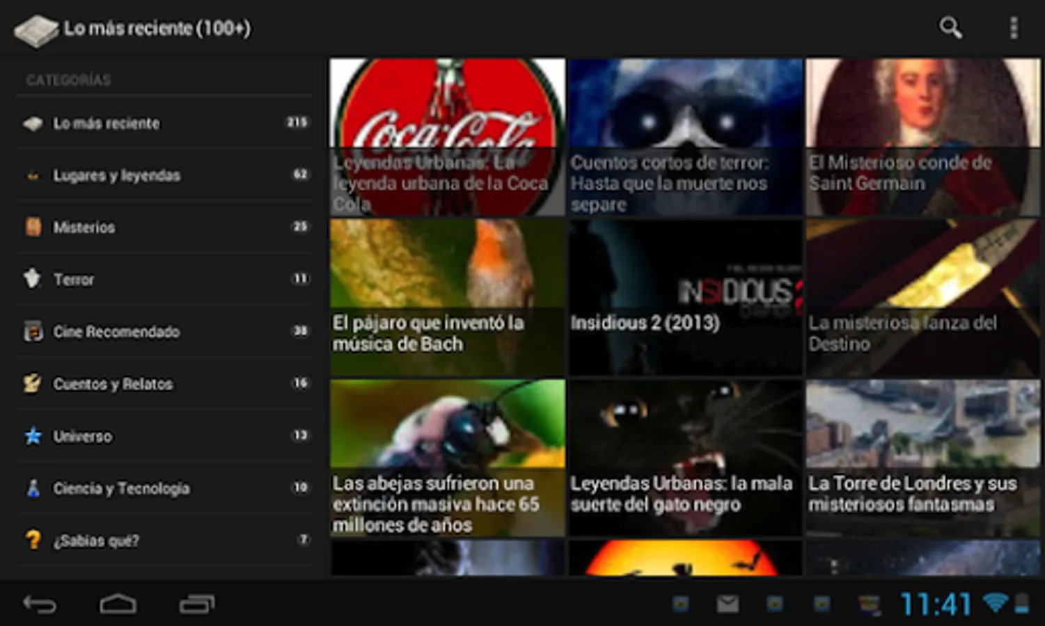Click the Misterios category icon
The width and height of the screenshot is (1045, 626).
coord(33,227)
